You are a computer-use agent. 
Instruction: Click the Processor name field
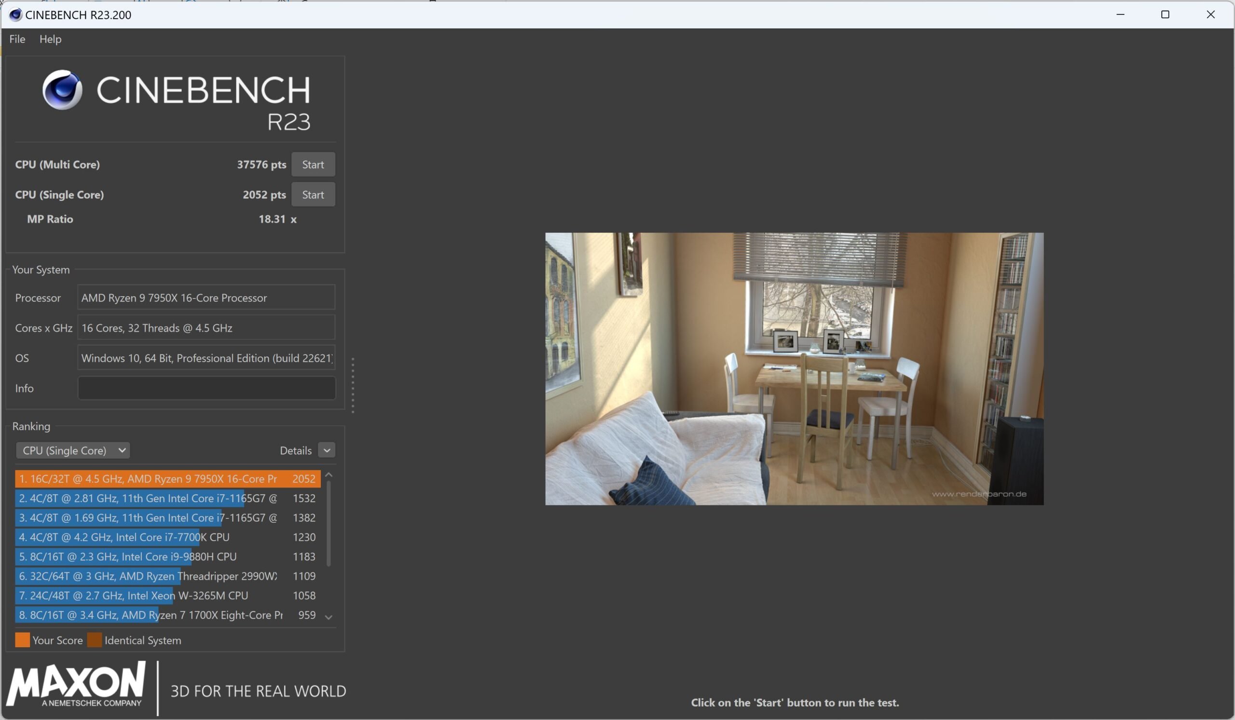[x=206, y=297]
